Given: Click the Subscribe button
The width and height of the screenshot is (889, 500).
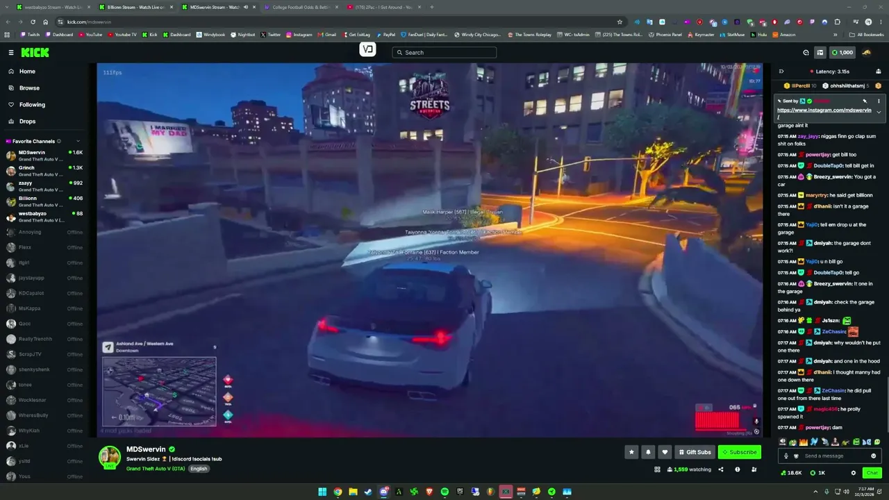Looking at the screenshot, I should (740, 452).
